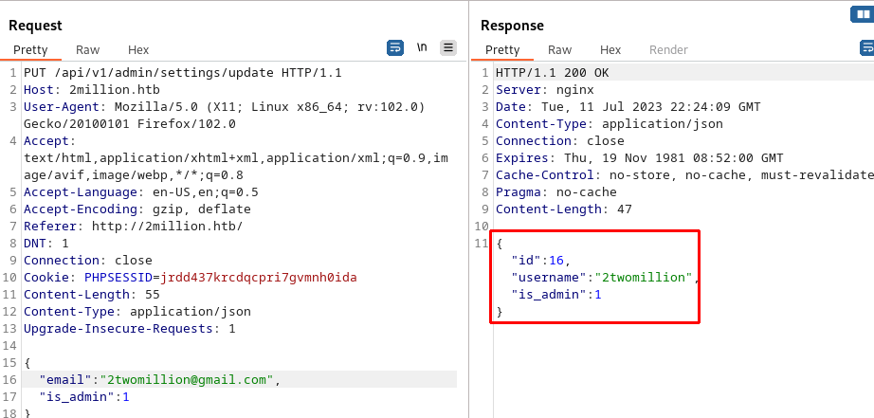Open the Request Hex tab
The width and height of the screenshot is (874, 418).
coord(138,49)
